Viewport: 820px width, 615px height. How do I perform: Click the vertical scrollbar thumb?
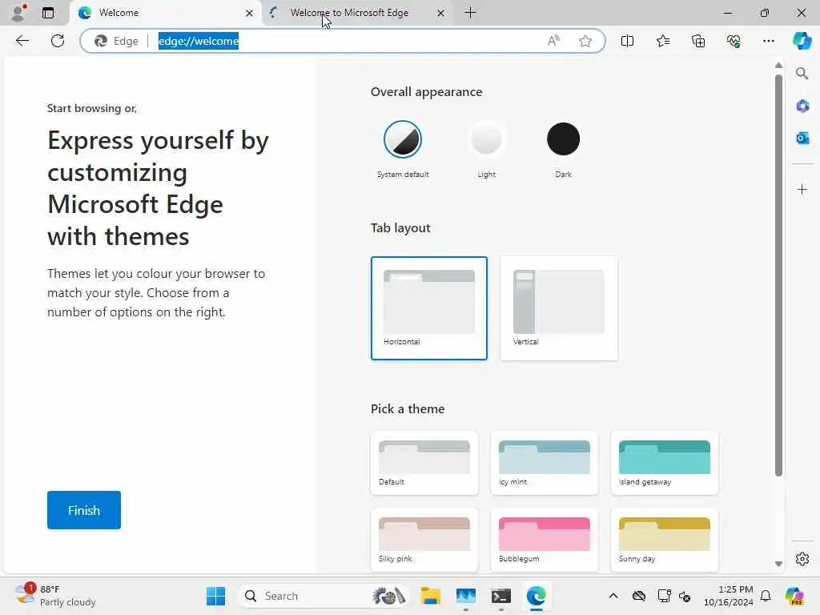tap(778, 275)
